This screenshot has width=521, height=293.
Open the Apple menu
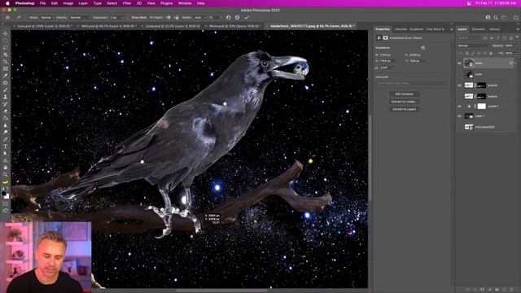tap(7, 3)
